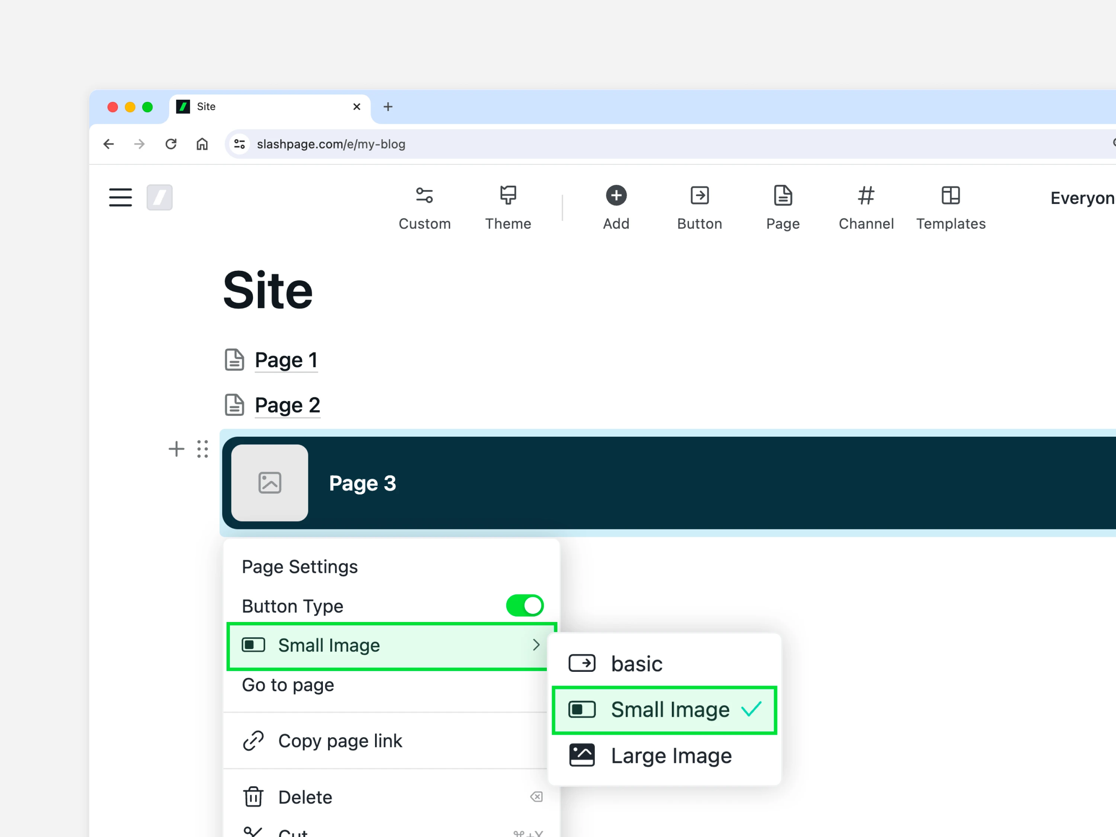Turn off the Button Type toggle
The height and width of the screenshot is (837, 1116).
click(525, 605)
